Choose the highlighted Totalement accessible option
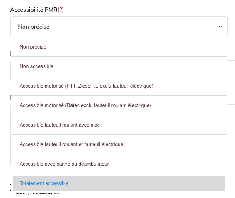This screenshot has height=198, width=235. tap(119, 183)
